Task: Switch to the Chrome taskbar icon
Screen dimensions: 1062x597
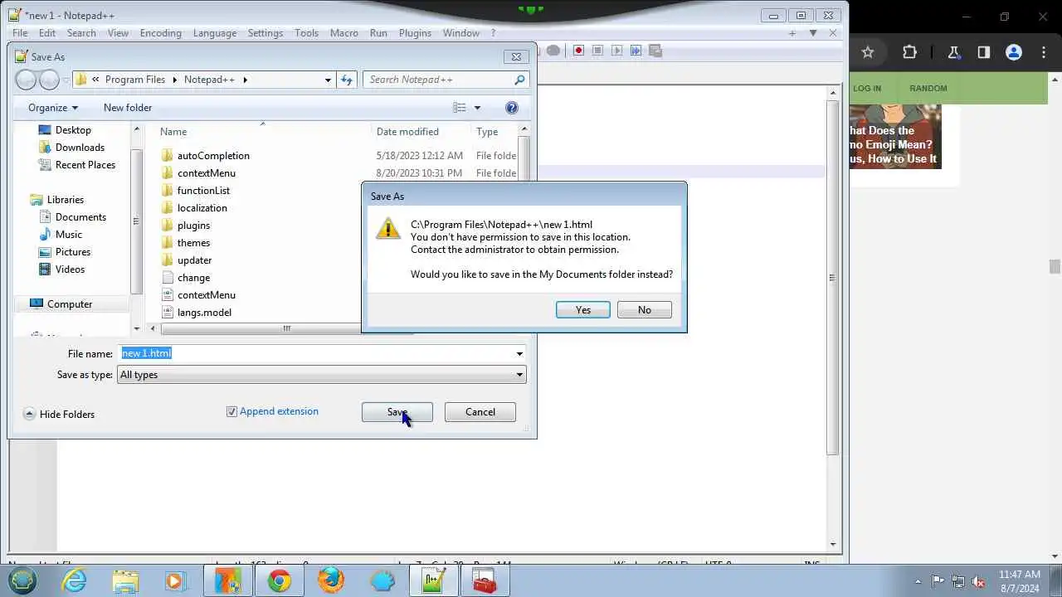Action: [x=280, y=581]
